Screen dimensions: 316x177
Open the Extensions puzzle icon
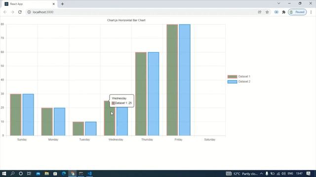[284, 12]
